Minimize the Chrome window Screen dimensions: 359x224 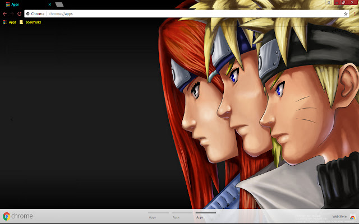[337, 2]
